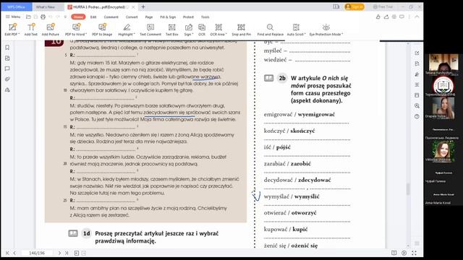Activate the Highlight tool

[x=127, y=30]
